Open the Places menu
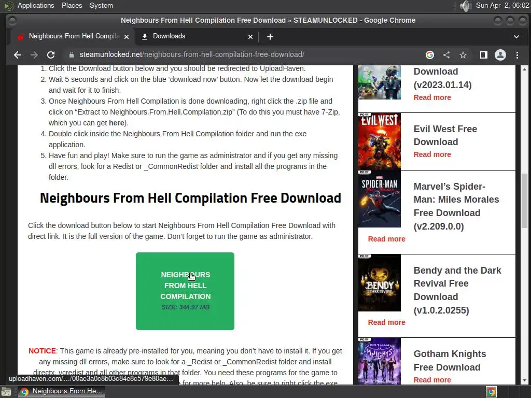The height and width of the screenshot is (398, 531). coord(72,5)
